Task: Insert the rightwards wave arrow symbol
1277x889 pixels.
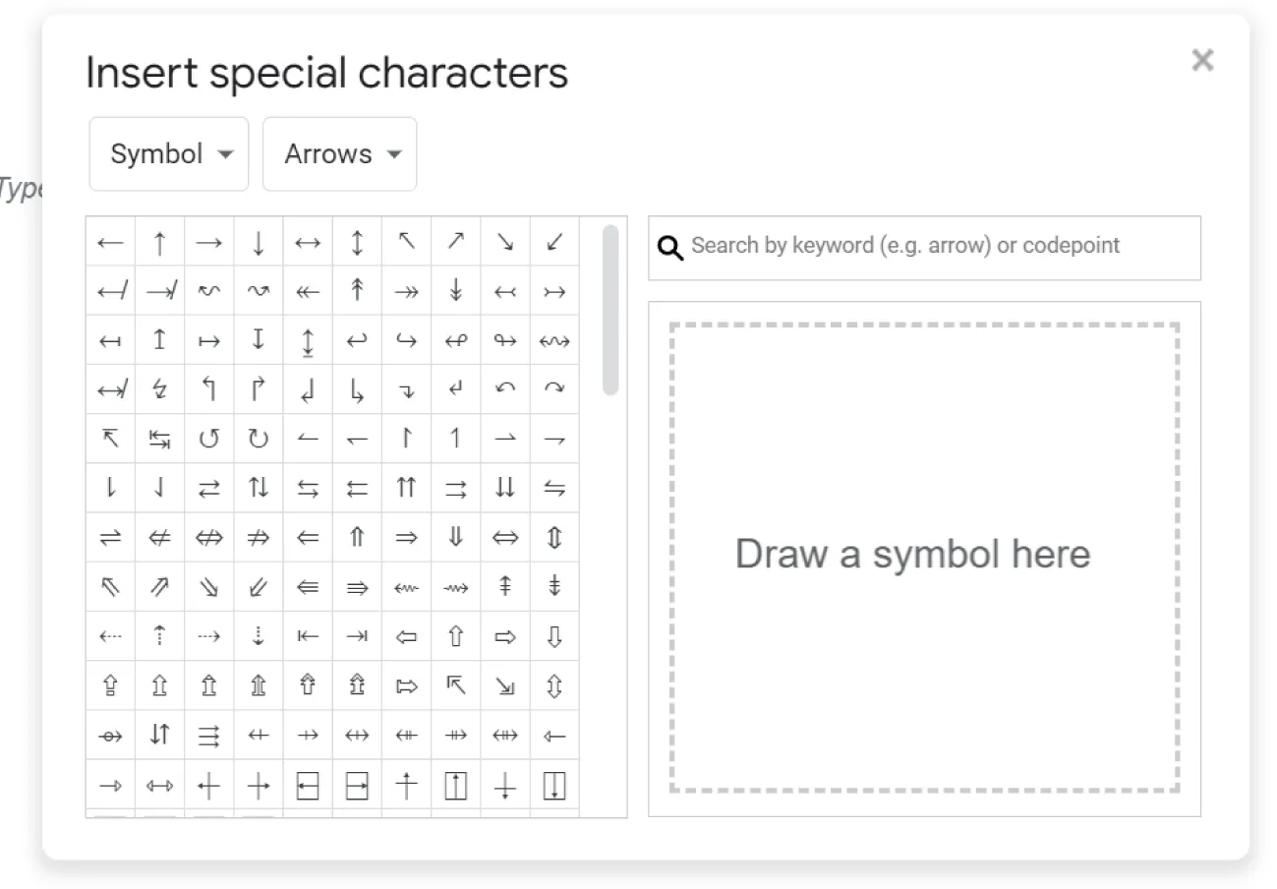Action: click(258, 290)
